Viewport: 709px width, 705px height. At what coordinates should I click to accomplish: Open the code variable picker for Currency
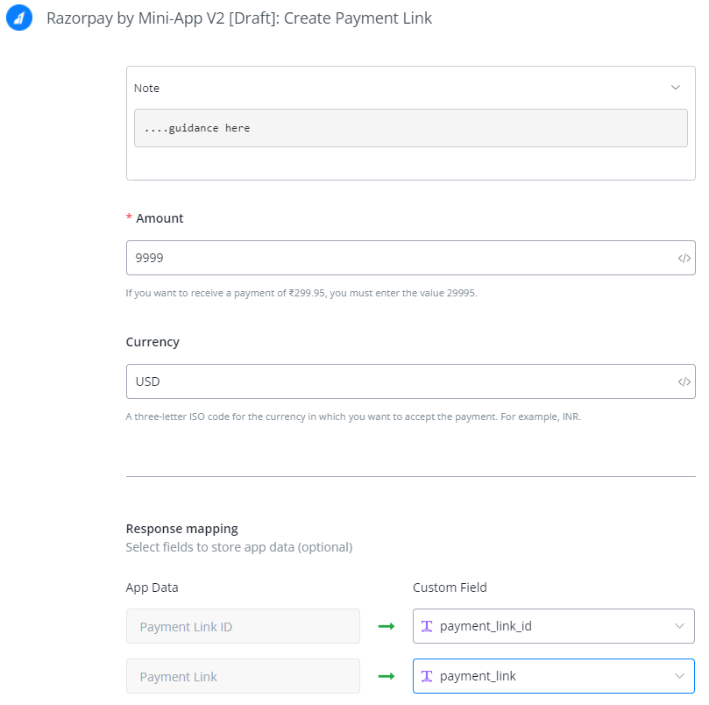point(684,382)
